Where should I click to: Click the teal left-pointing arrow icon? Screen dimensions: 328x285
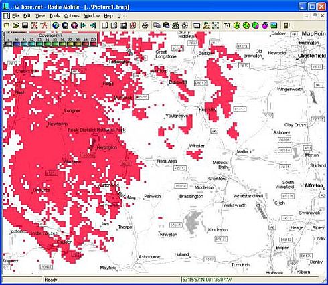click(84, 25)
